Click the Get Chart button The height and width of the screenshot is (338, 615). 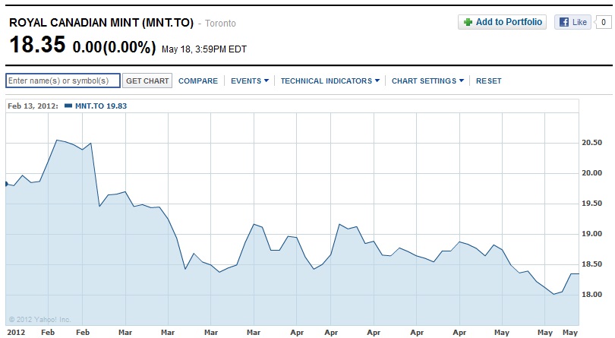pyautogui.click(x=147, y=81)
